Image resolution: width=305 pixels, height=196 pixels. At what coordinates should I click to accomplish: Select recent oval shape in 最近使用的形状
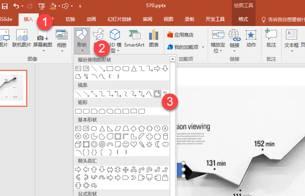tap(117, 69)
